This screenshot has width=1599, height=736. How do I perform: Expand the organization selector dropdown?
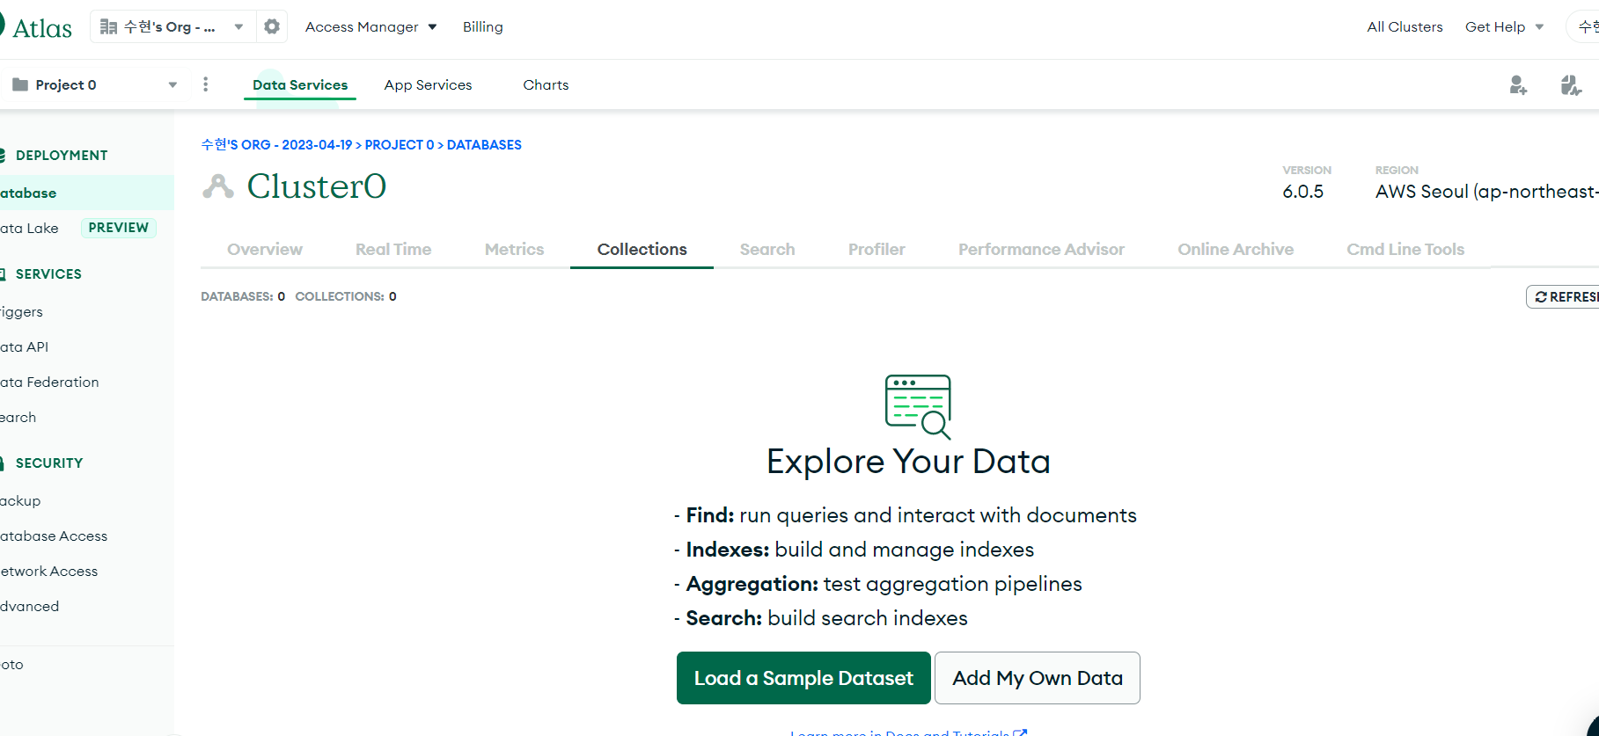[172, 26]
